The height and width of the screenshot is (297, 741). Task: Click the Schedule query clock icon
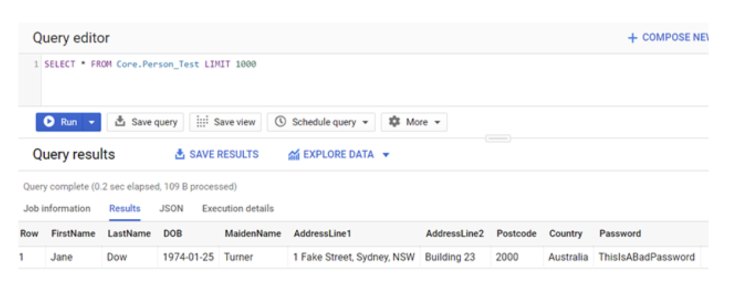(x=280, y=122)
